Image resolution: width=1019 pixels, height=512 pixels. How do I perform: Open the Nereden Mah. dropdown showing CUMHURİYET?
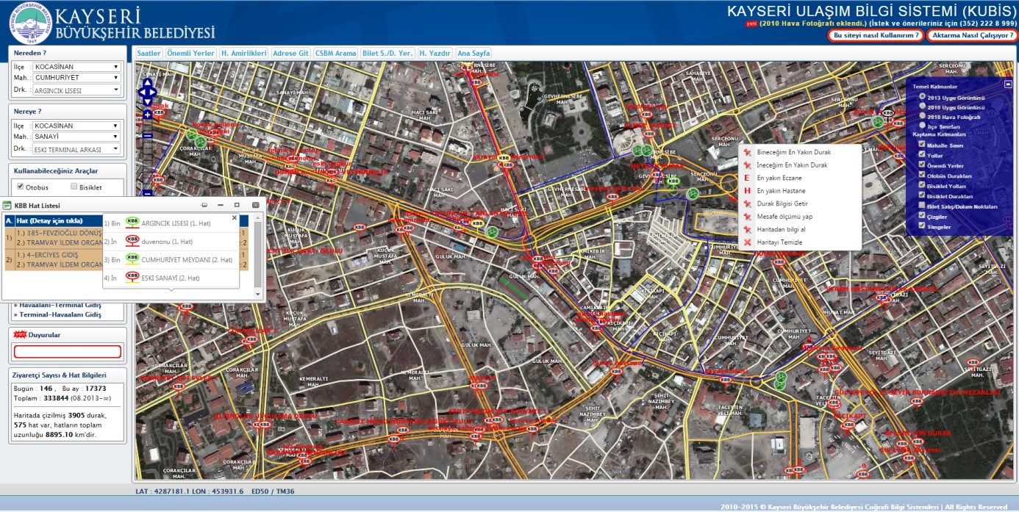click(76, 77)
